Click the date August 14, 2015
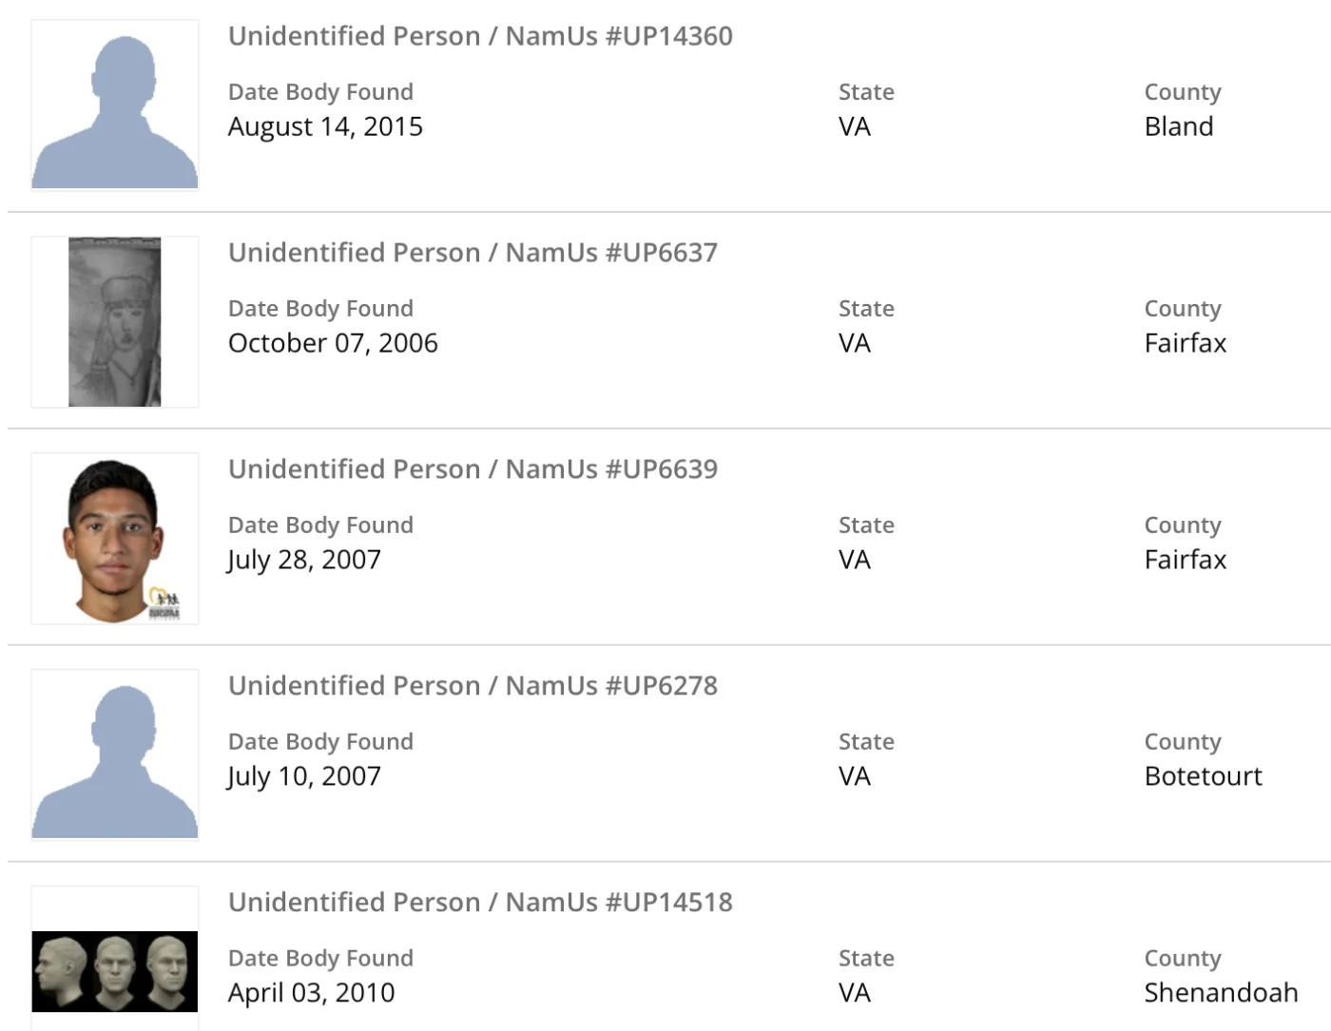The height and width of the screenshot is (1031, 1331). point(325,126)
